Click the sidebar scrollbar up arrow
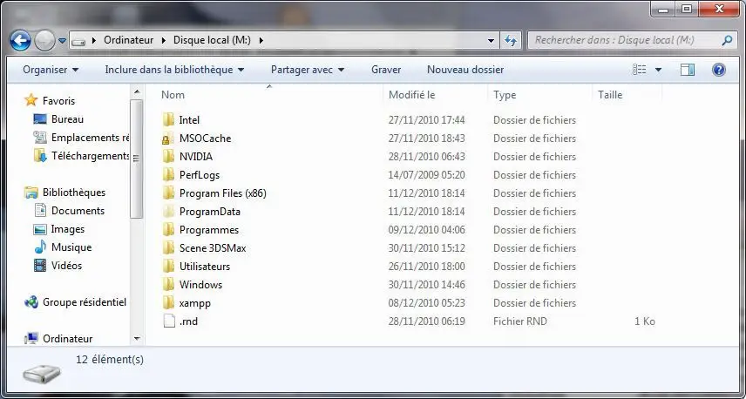 137,91
